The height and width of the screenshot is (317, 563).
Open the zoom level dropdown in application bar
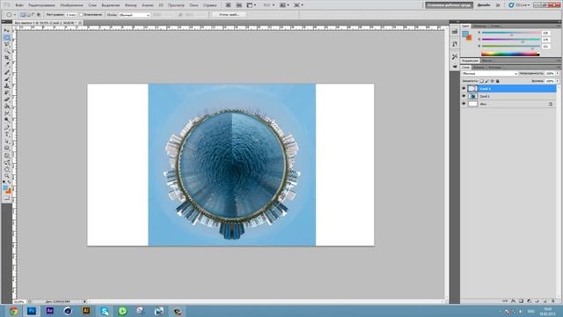tap(269, 5)
